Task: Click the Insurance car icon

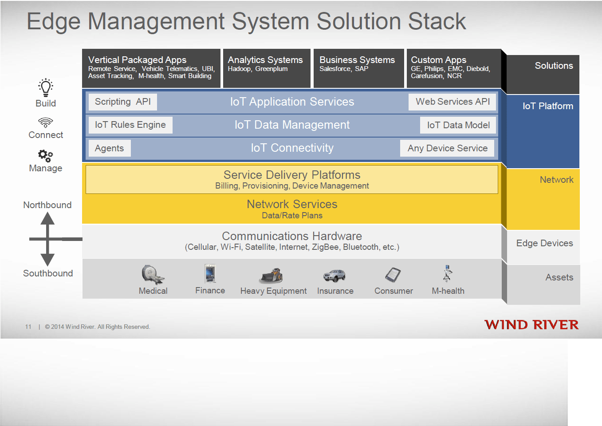Action: tap(334, 276)
